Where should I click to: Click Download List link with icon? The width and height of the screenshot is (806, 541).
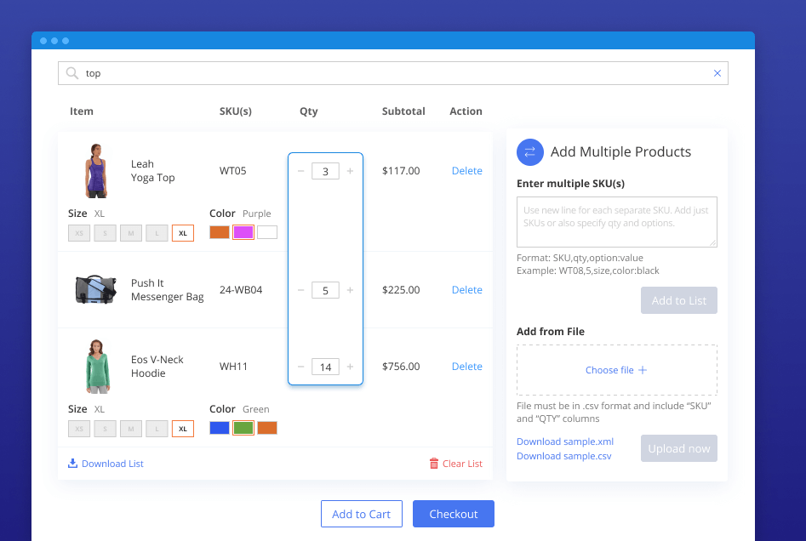point(106,464)
